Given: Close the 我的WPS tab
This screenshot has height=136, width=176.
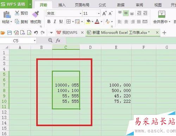Looking at the screenshot, I should coord(82,32).
